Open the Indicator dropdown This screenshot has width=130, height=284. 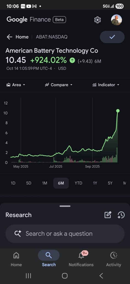tap(106, 85)
